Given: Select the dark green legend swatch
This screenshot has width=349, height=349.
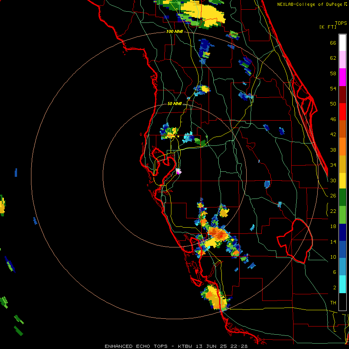Looking at the screenshot, I should (x=342, y=197).
